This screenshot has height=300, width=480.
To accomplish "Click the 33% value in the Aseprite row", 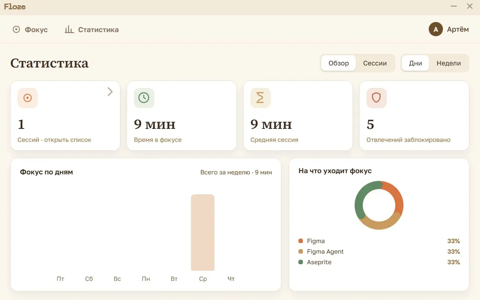I will pos(454,262).
